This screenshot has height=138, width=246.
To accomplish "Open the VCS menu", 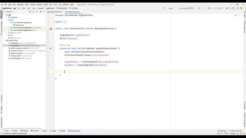I will coord(60,5).
